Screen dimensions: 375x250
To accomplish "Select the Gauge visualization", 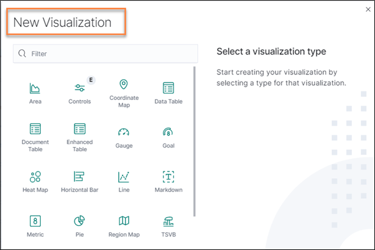I will click(124, 138).
